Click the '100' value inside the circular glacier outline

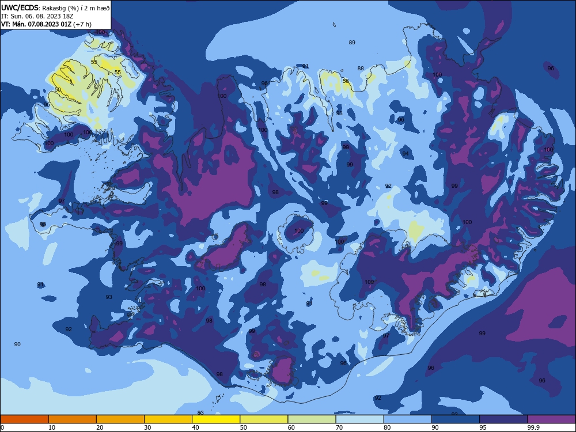click(x=299, y=231)
